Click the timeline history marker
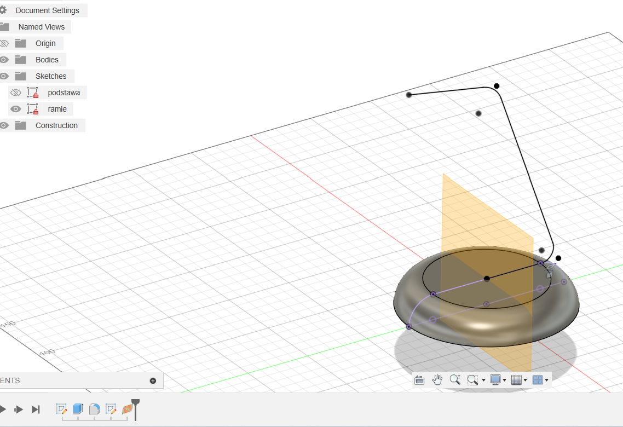This screenshot has width=623, height=427. [x=135, y=409]
